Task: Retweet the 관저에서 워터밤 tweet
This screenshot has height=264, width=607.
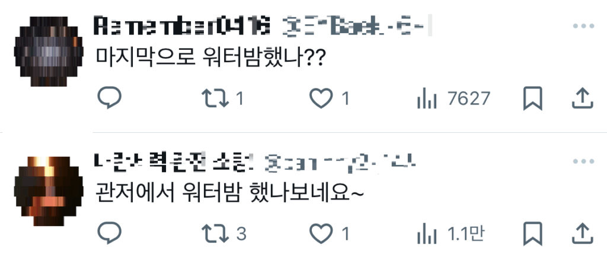Action: 223,234
